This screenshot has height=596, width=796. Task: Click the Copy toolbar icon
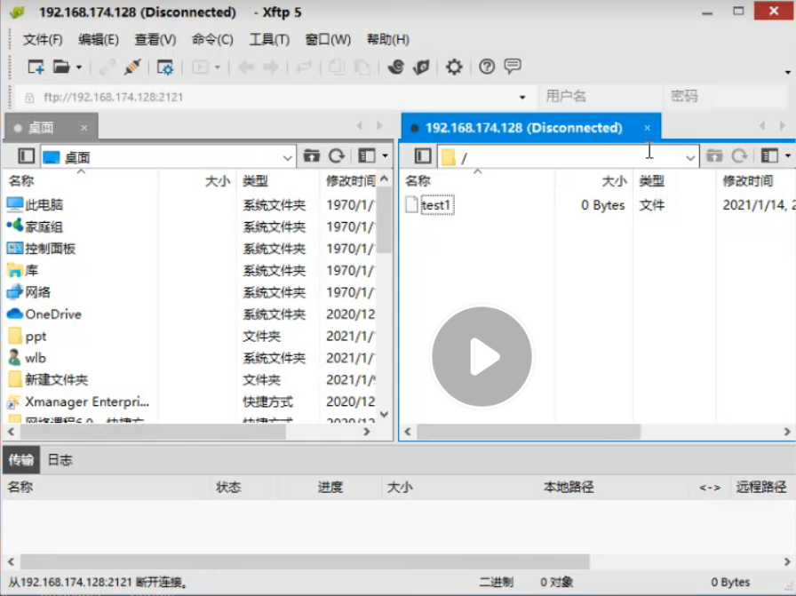pos(337,67)
